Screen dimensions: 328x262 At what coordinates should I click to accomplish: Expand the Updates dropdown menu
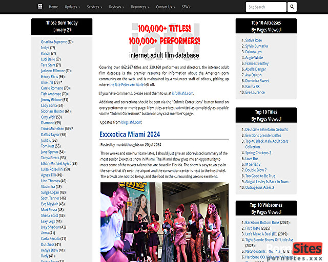(72, 7)
